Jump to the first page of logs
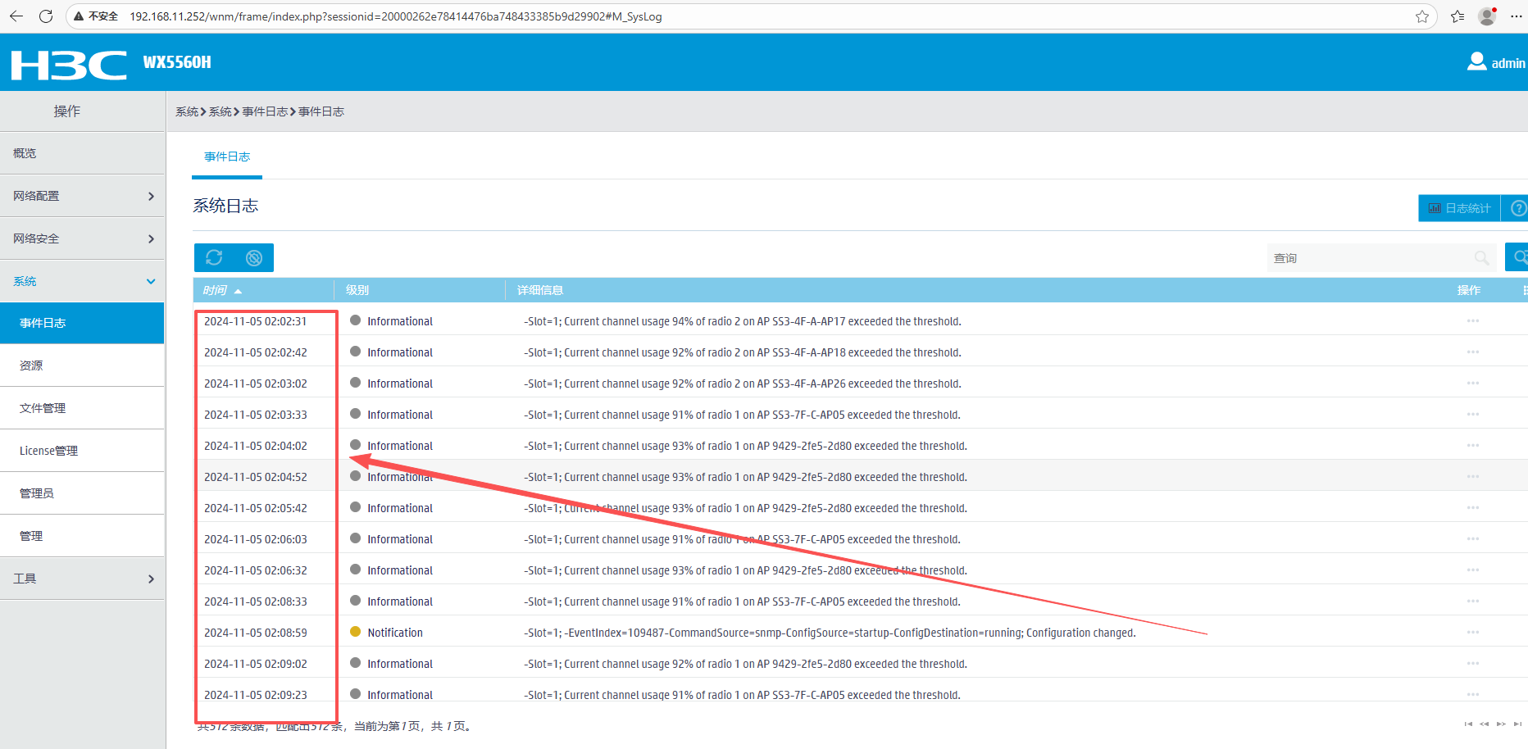 [x=1468, y=724]
